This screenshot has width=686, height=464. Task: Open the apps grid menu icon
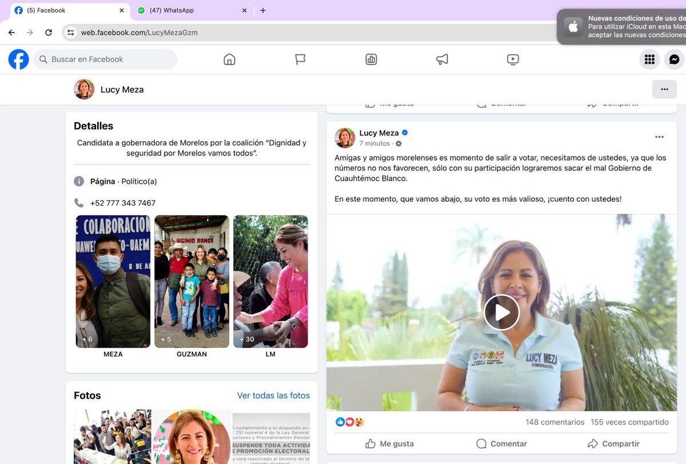point(649,59)
